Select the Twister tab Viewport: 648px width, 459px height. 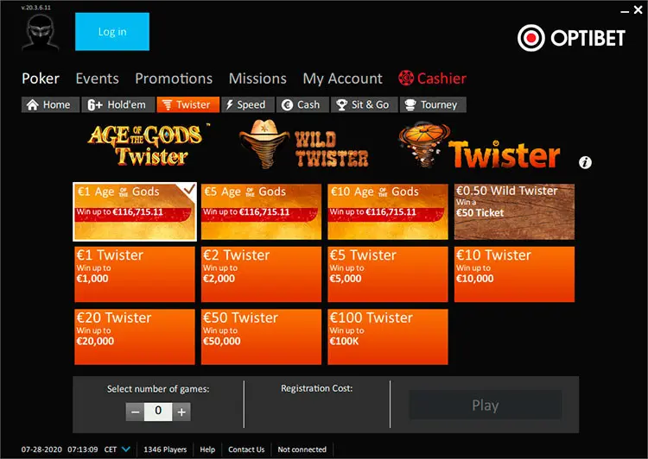click(x=188, y=105)
